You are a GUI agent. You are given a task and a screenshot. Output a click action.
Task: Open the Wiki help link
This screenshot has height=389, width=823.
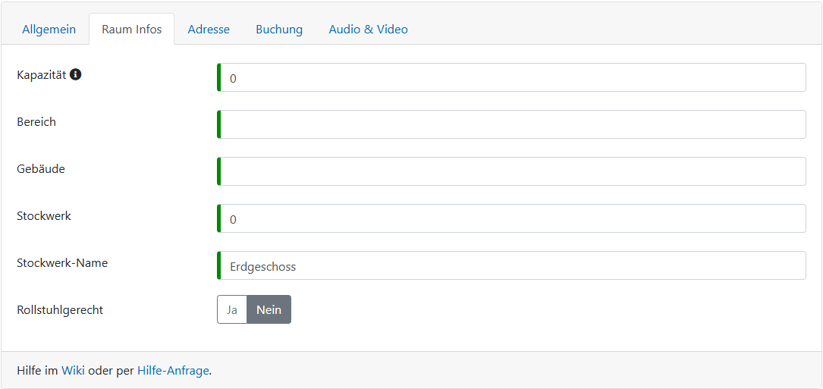click(73, 371)
